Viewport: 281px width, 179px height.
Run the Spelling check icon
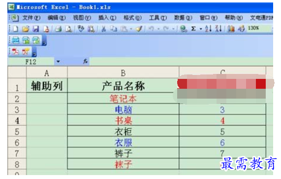tap(81, 29)
